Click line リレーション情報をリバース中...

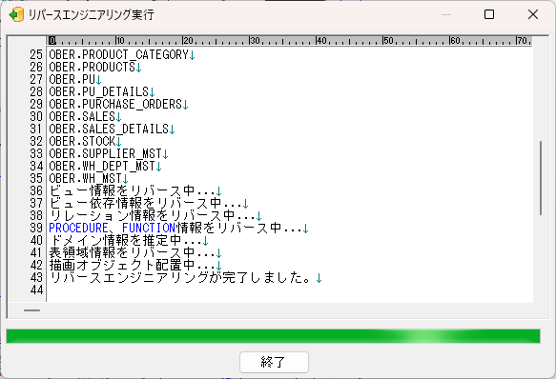[155, 216]
